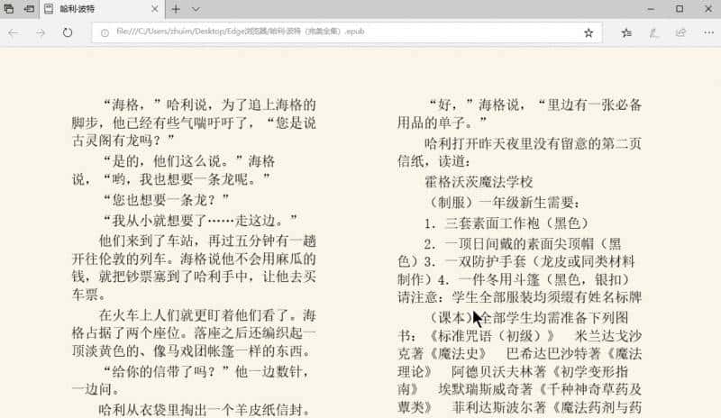Click the text 三套素面工作袍（黑色）
The height and width of the screenshot is (418, 721).
point(516,223)
